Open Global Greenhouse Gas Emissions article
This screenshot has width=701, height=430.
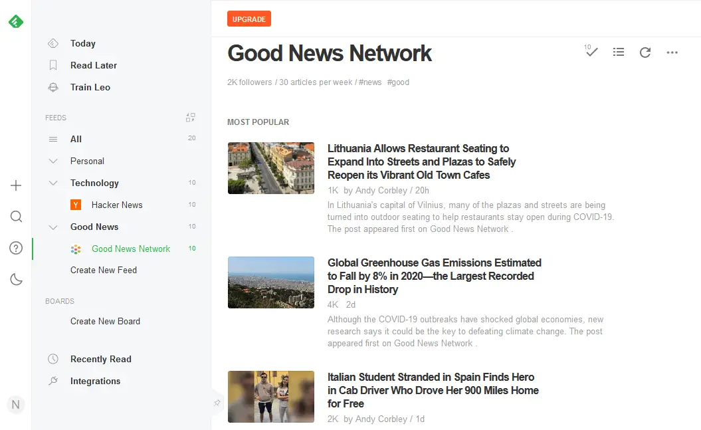pyautogui.click(x=434, y=276)
